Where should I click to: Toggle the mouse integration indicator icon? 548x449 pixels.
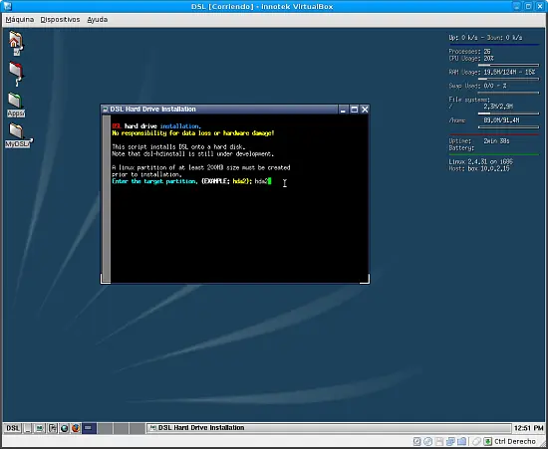click(476, 441)
